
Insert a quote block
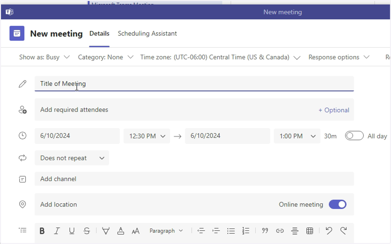pyautogui.click(x=265, y=231)
